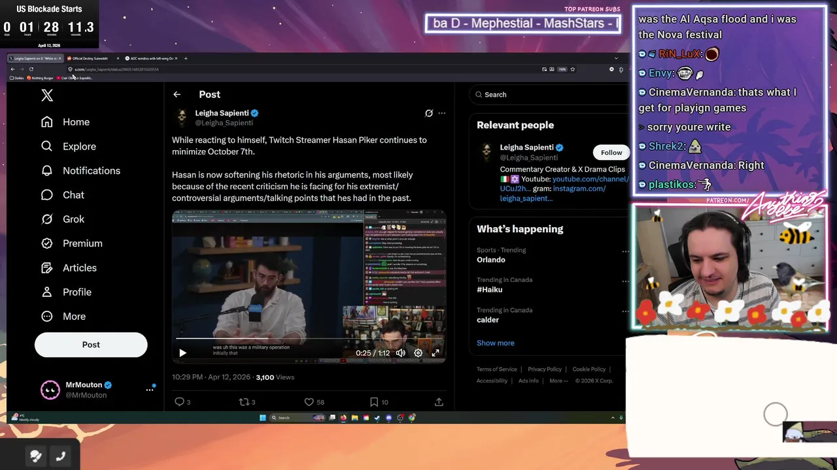Open Chat in X sidebar
This screenshot has height=470, width=837.
point(63,195)
